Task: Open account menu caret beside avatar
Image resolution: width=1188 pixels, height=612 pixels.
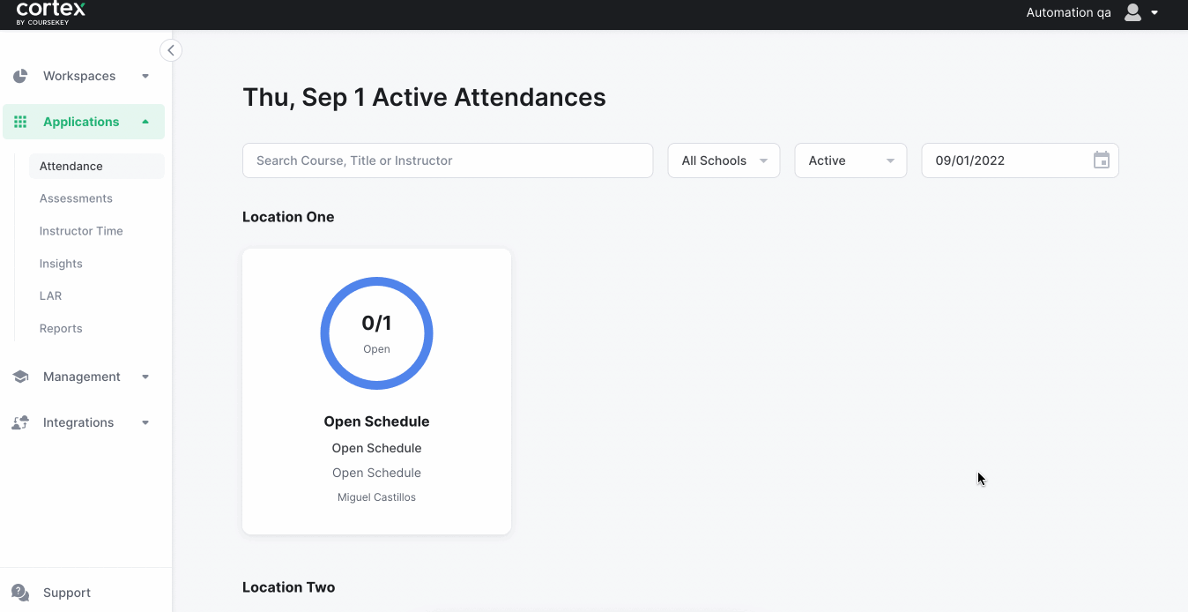Action: point(1155,12)
